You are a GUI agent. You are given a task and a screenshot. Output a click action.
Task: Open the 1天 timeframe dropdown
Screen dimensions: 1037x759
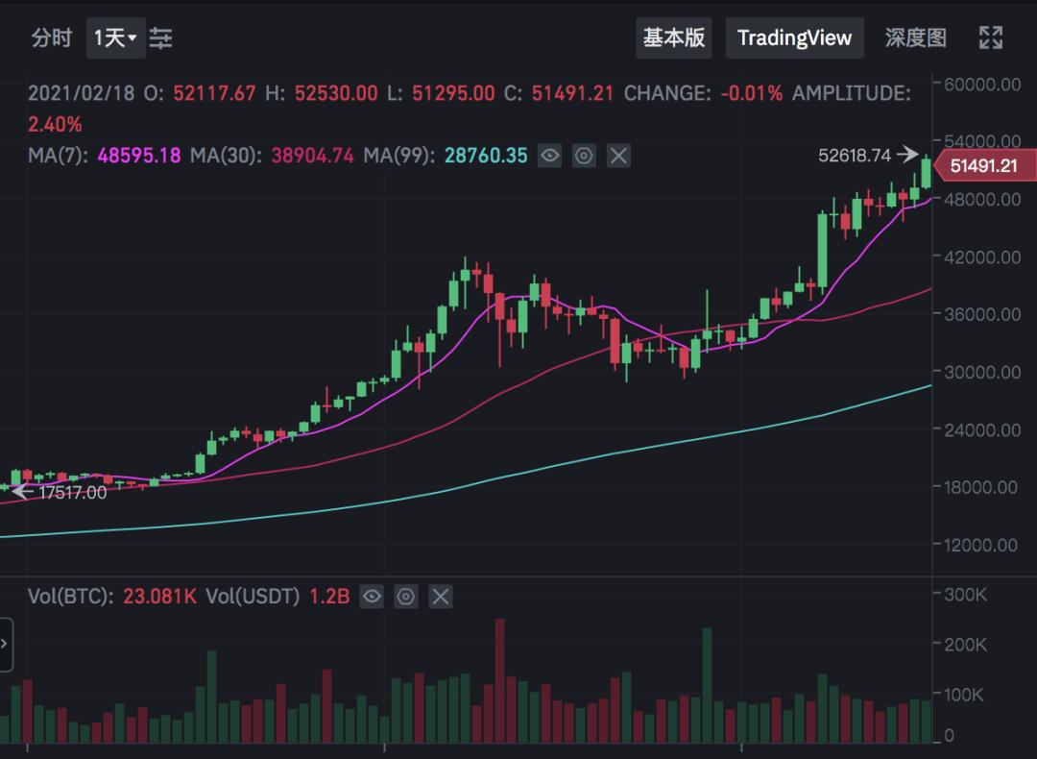click(115, 38)
